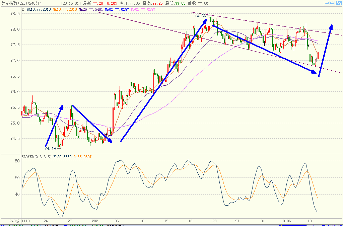The height and width of the screenshot is (226, 343).
Task: Click the 18 date axis label
Action: (190, 221)
